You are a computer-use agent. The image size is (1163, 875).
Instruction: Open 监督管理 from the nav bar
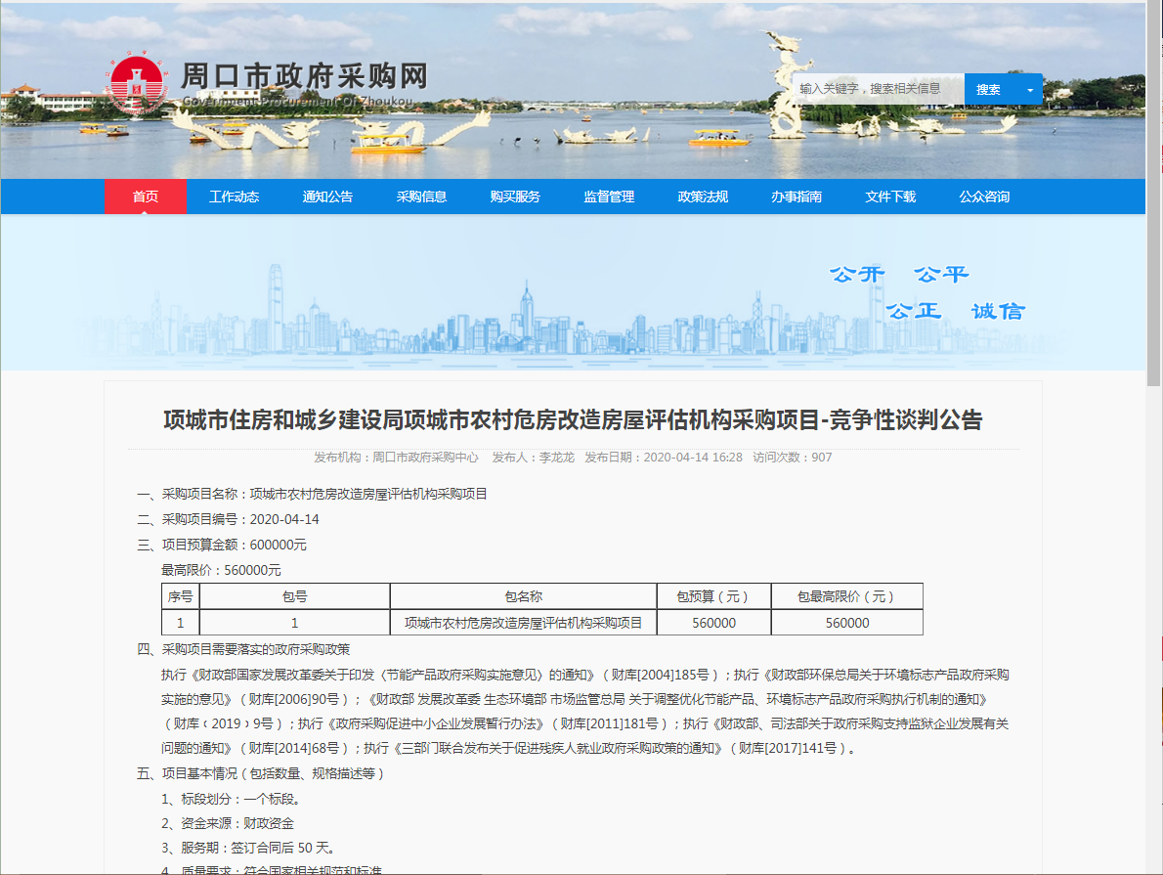pyautogui.click(x=609, y=197)
